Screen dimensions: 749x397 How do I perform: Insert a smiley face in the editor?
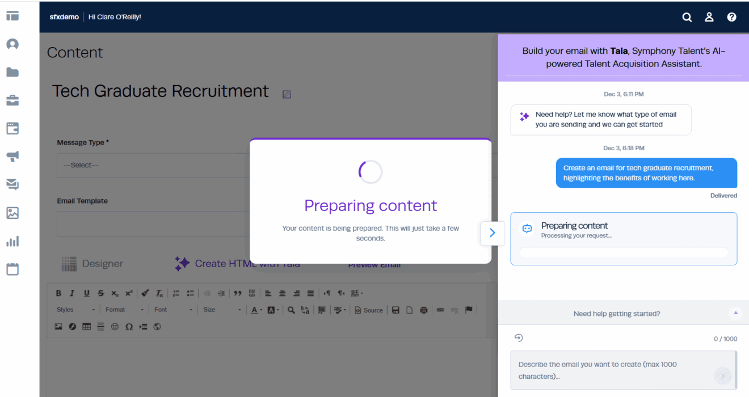pyautogui.click(x=115, y=327)
